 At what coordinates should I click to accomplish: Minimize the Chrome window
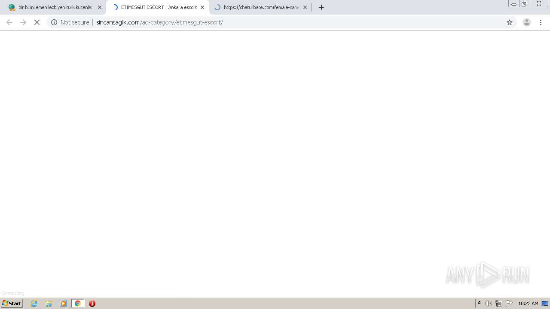click(x=514, y=4)
